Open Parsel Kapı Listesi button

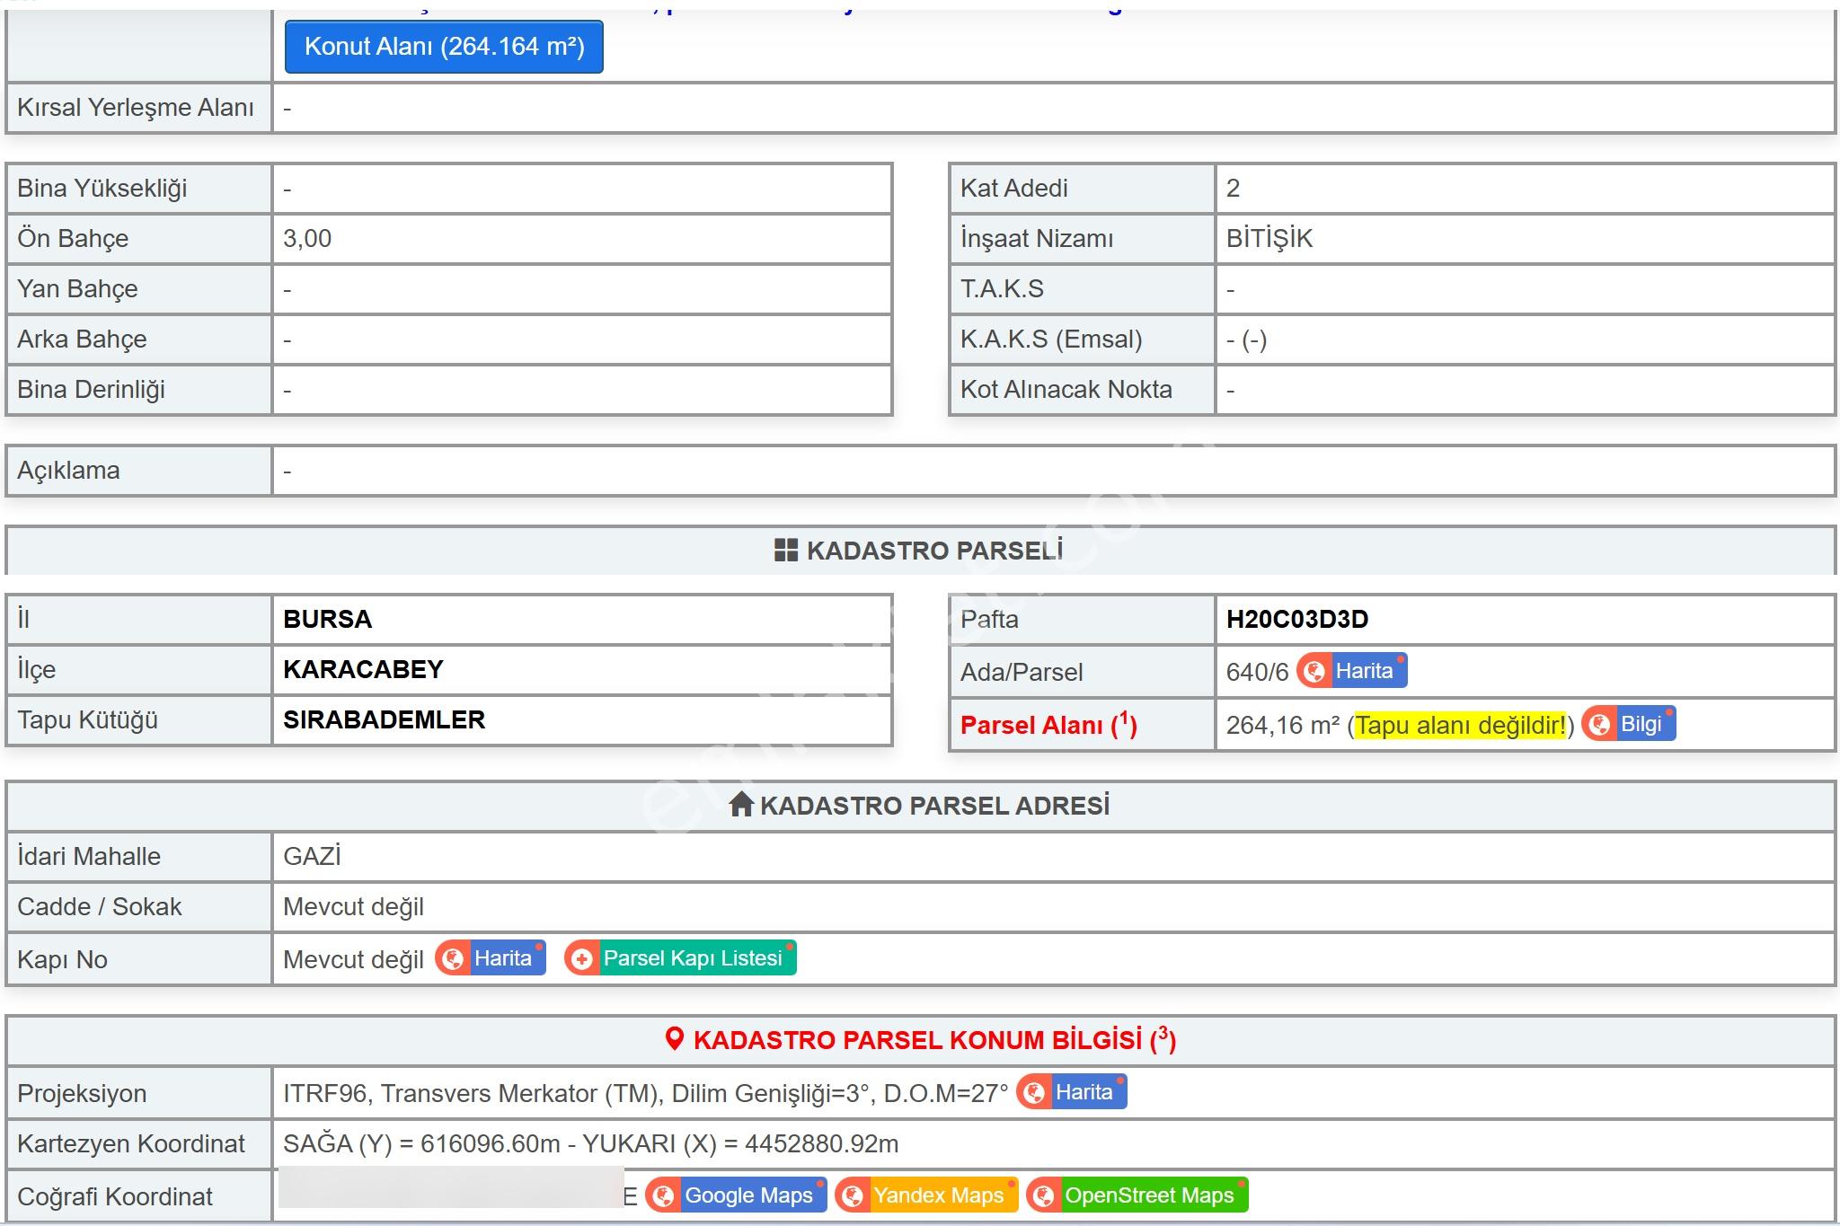click(x=680, y=958)
